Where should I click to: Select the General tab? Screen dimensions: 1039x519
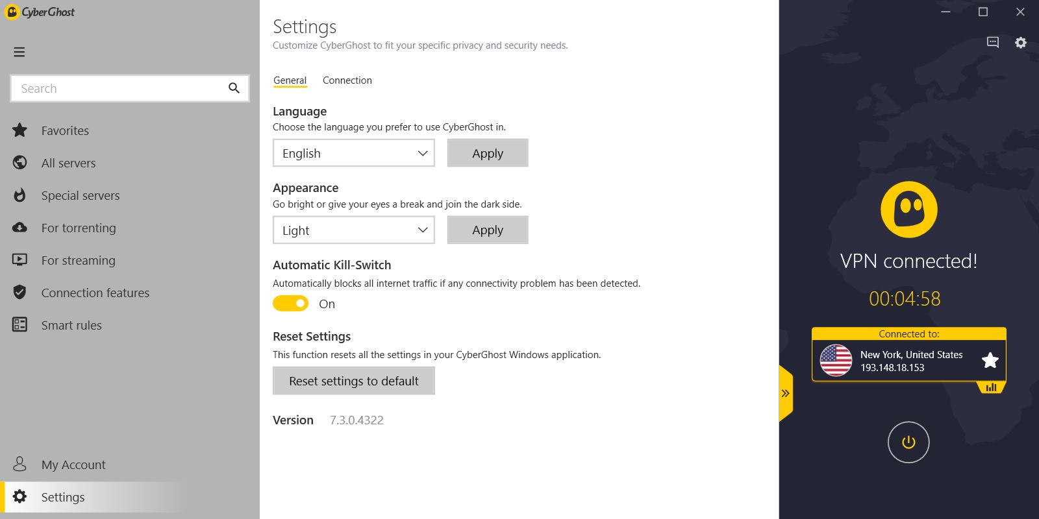tap(290, 80)
